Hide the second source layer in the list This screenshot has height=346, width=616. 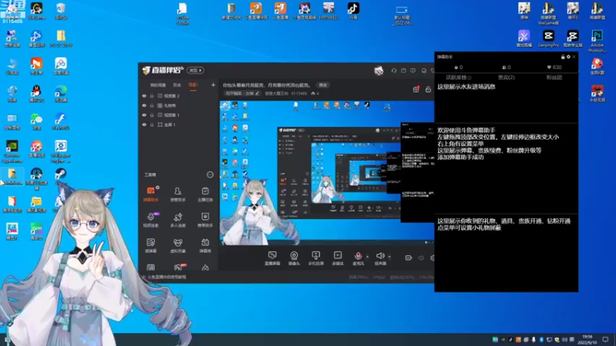tap(144, 105)
